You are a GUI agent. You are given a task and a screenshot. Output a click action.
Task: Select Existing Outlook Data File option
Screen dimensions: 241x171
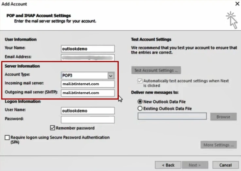(140, 109)
